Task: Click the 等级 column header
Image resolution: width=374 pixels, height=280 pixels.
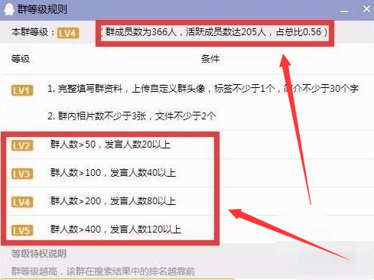Action: pos(21,59)
